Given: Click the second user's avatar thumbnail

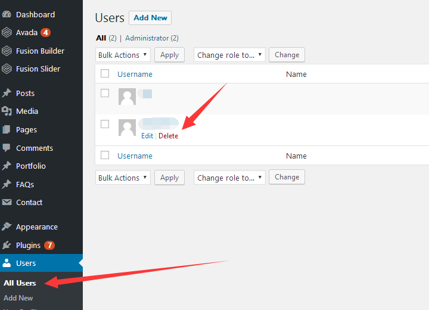Looking at the screenshot, I should [127, 128].
